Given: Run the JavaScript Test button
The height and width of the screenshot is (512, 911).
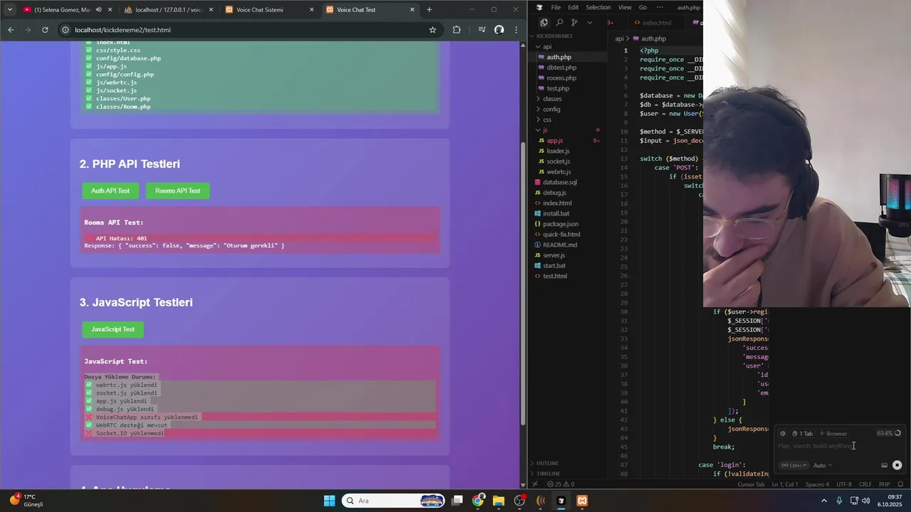Looking at the screenshot, I should point(112,329).
